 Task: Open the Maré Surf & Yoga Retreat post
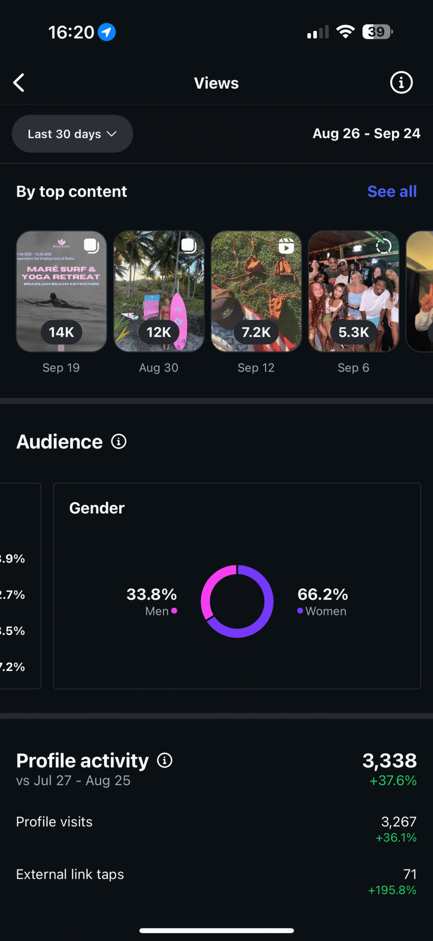(x=61, y=291)
